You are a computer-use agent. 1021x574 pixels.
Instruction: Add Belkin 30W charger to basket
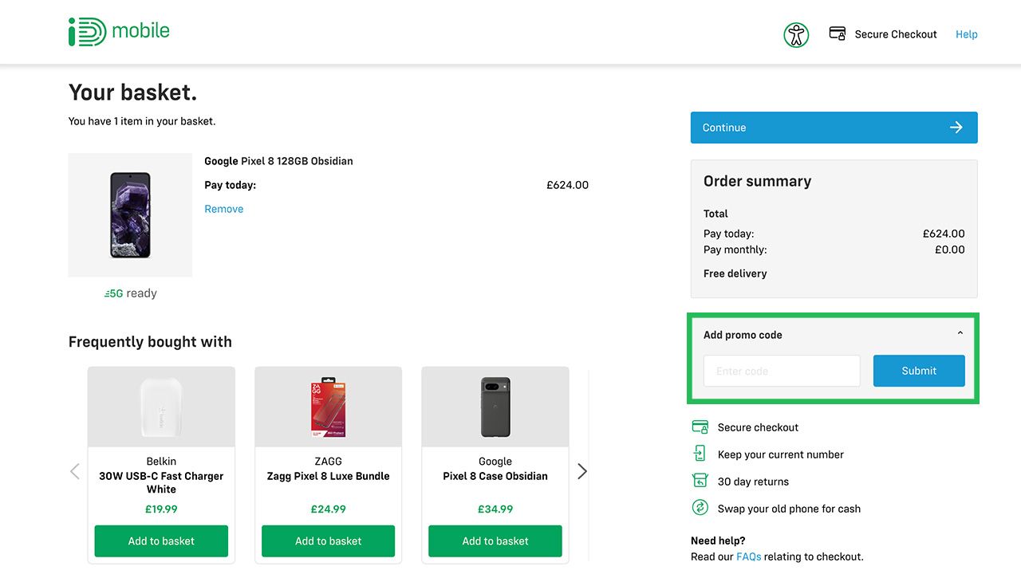161,541
